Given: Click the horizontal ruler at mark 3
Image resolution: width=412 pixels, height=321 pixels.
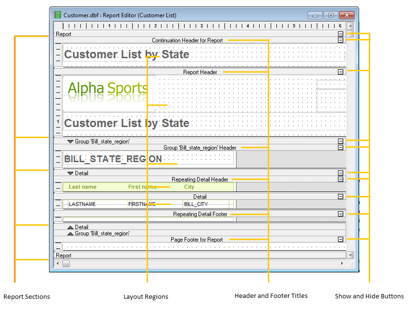Looking at the screenshot, I should [201, 26].
